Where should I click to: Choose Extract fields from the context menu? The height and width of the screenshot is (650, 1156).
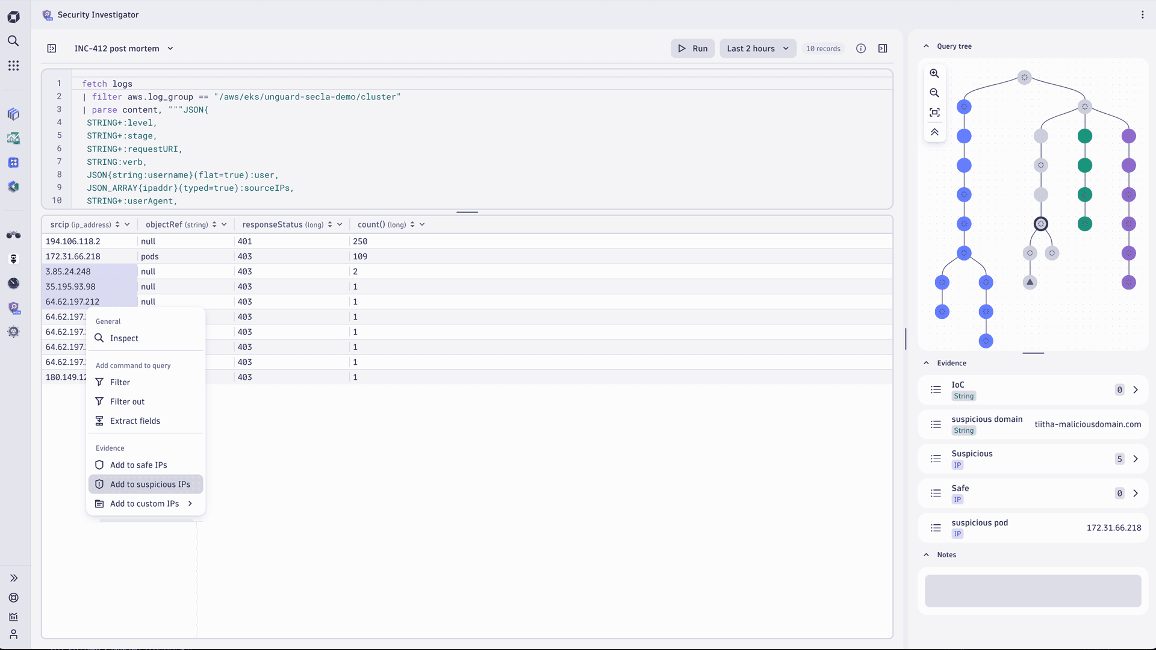click(146, 421)
